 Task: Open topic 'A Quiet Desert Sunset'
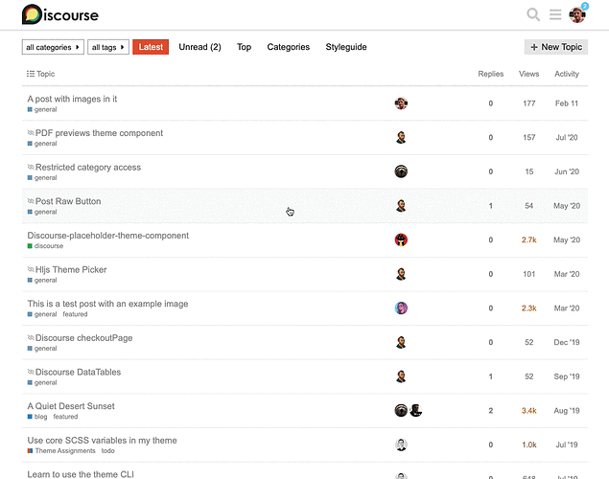tap(71, 406)
